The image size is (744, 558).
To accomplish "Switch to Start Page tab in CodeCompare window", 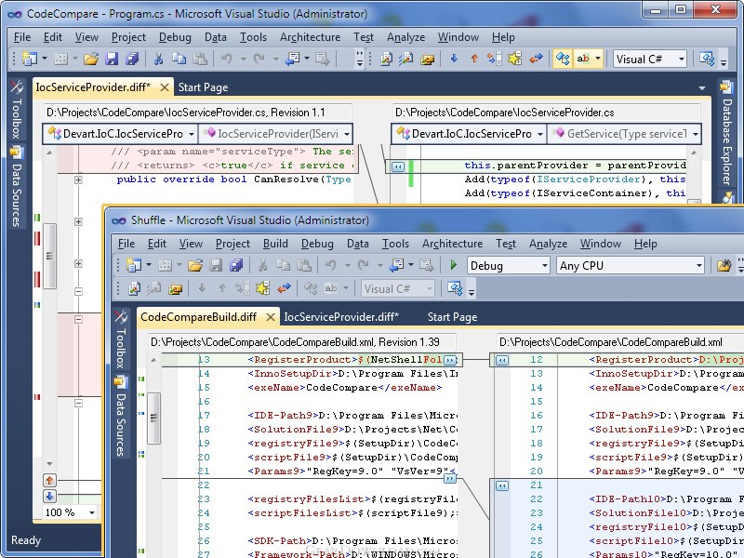I will click(203, 87).
